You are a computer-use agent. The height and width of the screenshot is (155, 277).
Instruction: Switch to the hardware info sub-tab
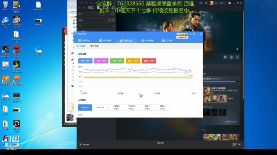point(94,46)
